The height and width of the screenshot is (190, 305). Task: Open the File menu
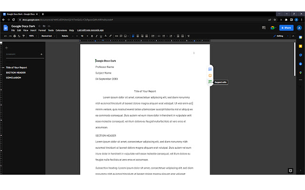tap(13, 30)
